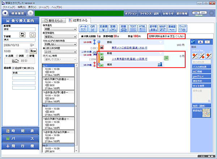Click the Now time button

pos(33,51)
